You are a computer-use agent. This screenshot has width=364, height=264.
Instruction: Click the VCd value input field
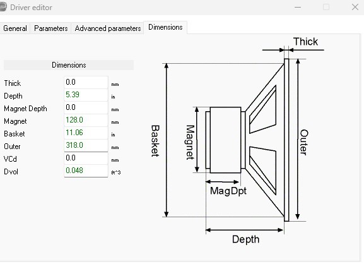tap(86, 158)
